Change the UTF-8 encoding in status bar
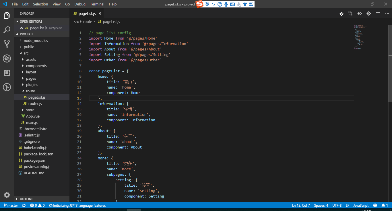This screenshot has width=392, height=211. (x=337, y=206)
